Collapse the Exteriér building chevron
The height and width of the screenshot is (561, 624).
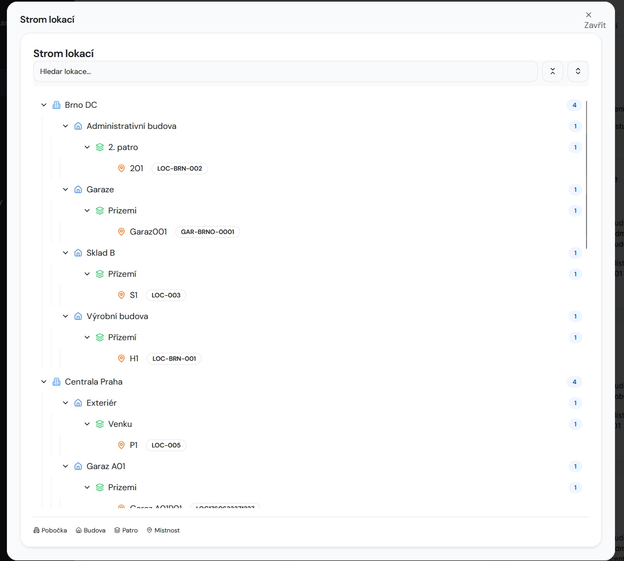pos(65,403)
